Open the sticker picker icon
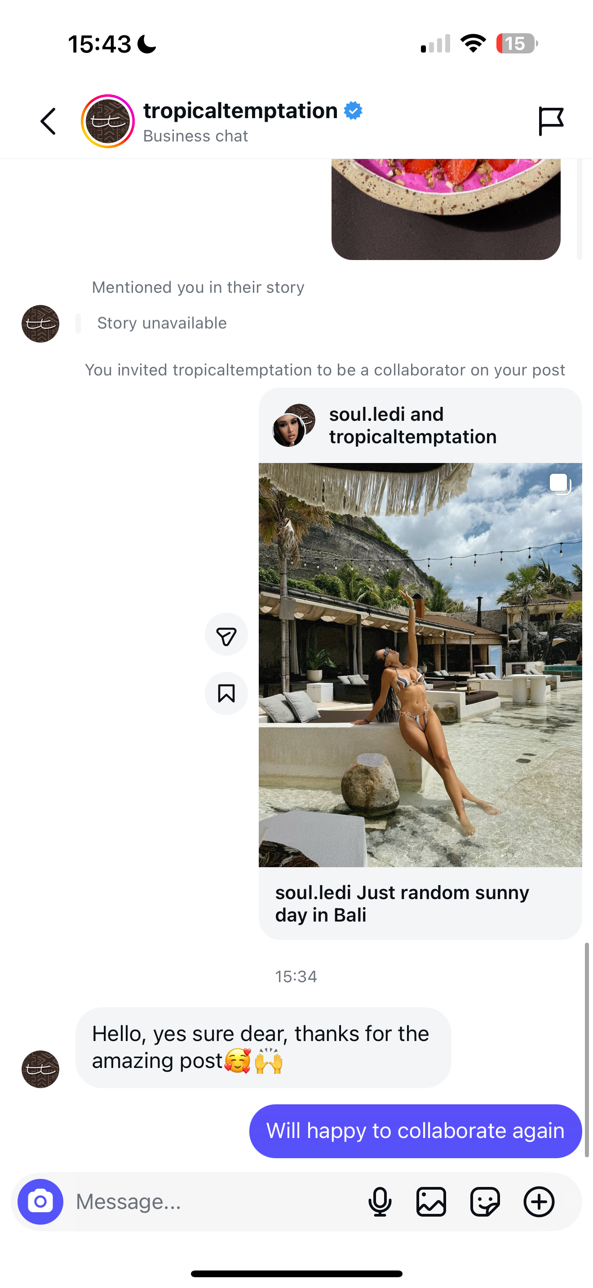The image size is (593, 1288). (485, 1201)
